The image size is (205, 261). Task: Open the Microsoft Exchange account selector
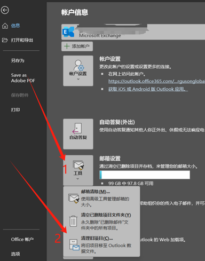click(x=133, y=32)
